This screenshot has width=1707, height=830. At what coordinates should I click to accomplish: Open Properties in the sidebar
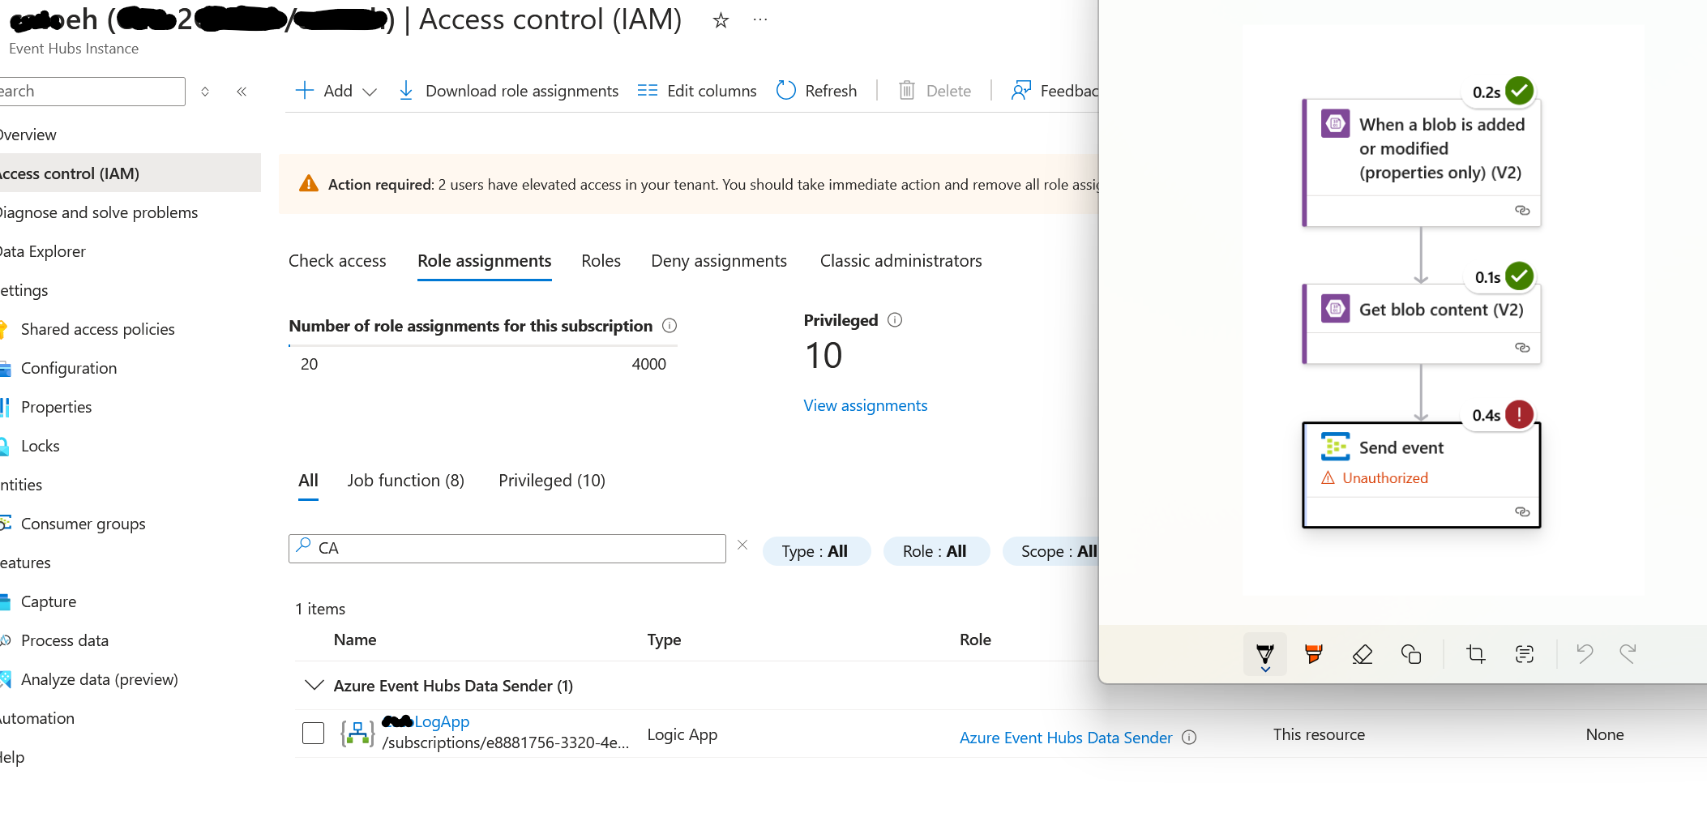(x=56, y=407)
